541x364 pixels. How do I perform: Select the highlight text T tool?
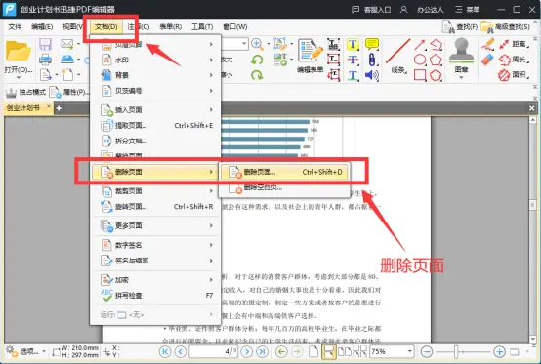[353, 44]
